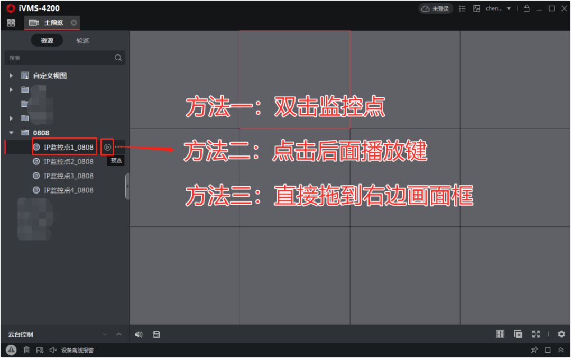Stop all live views with the stop icon
The height and width of the screenshot is (358, 571).
pyautogui.click(x=518, y=334)
